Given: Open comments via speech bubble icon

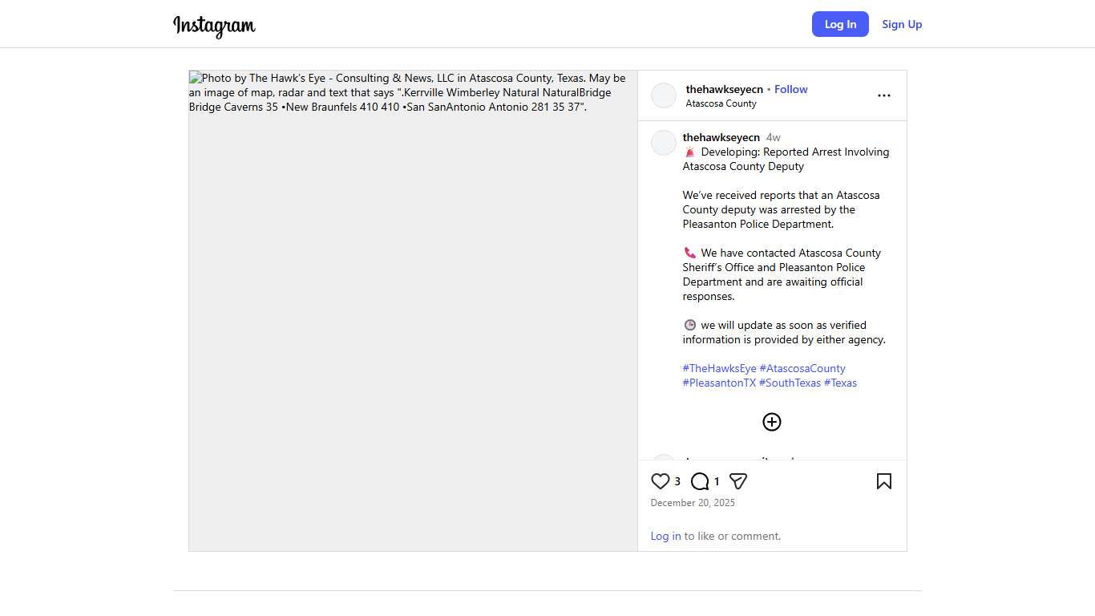Looking at the screenshot, I should pos(700,481).
